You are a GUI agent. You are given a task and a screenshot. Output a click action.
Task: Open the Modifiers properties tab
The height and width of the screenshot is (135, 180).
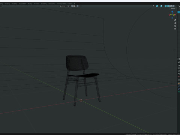(x=179, y=86)
